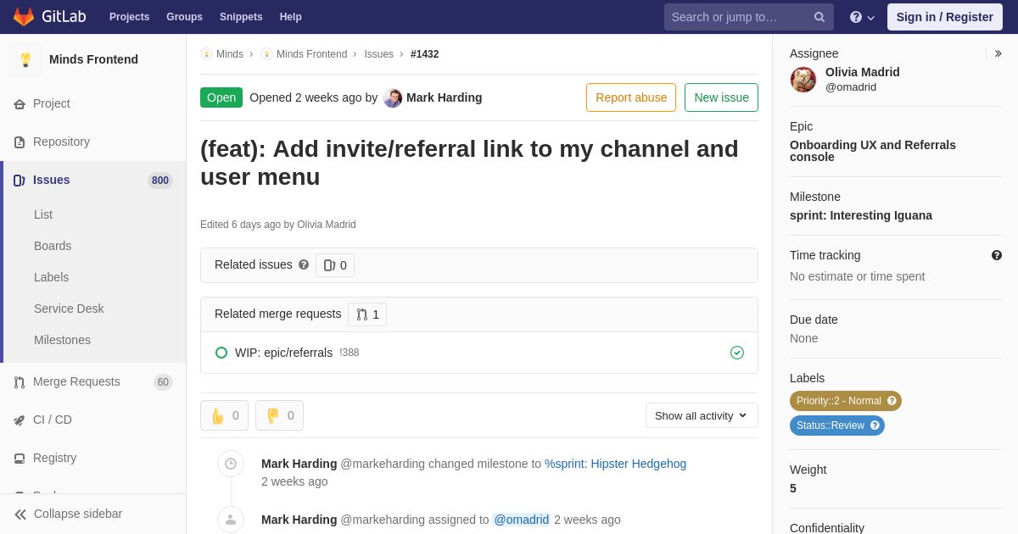Click the Merge Requests icon in sidebar

click(20, 382)
